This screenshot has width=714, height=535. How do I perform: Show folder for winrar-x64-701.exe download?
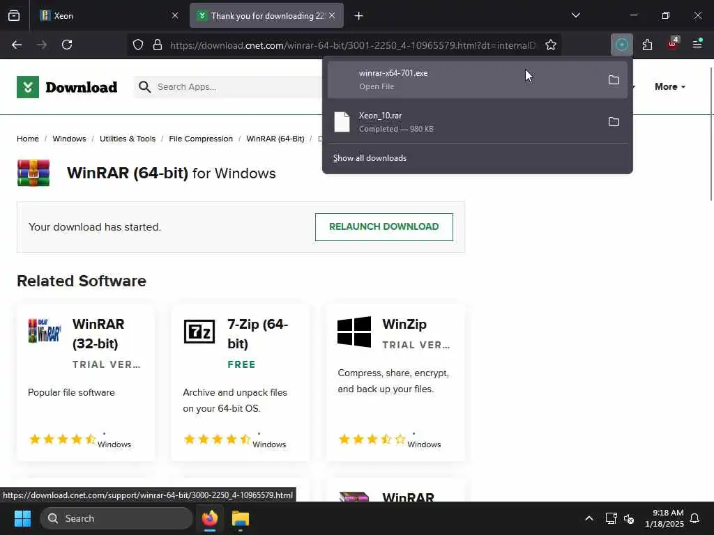coord(614,80)
